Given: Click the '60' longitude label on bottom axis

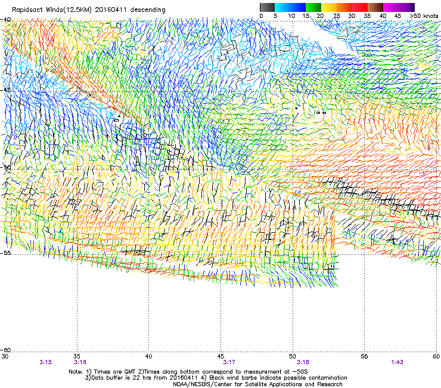Looking at the screenshot, I should tap(436, 356).
